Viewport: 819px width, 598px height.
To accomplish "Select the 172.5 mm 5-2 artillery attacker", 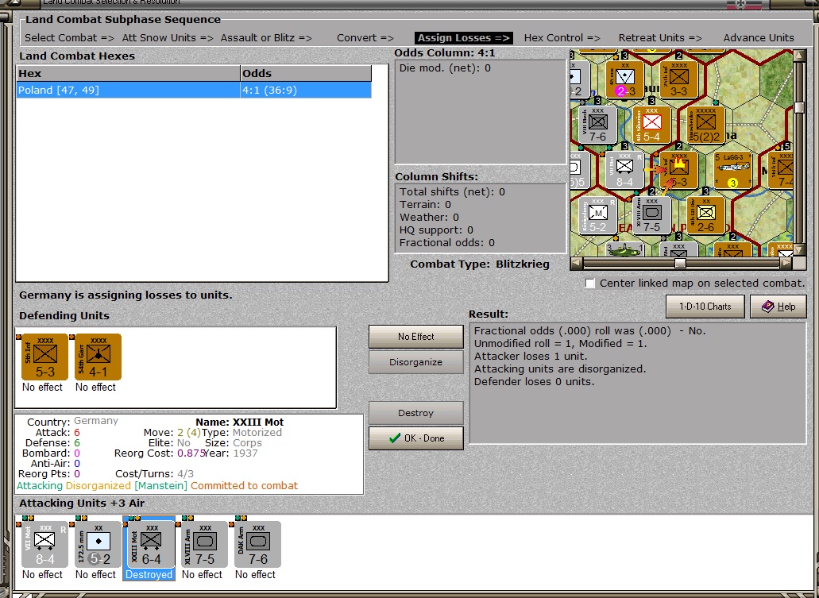I will coord(98,544).
